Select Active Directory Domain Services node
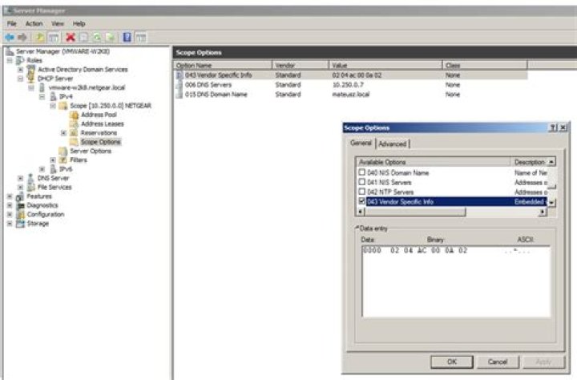This screenshot has height=380, width=577. coord(83,69)
